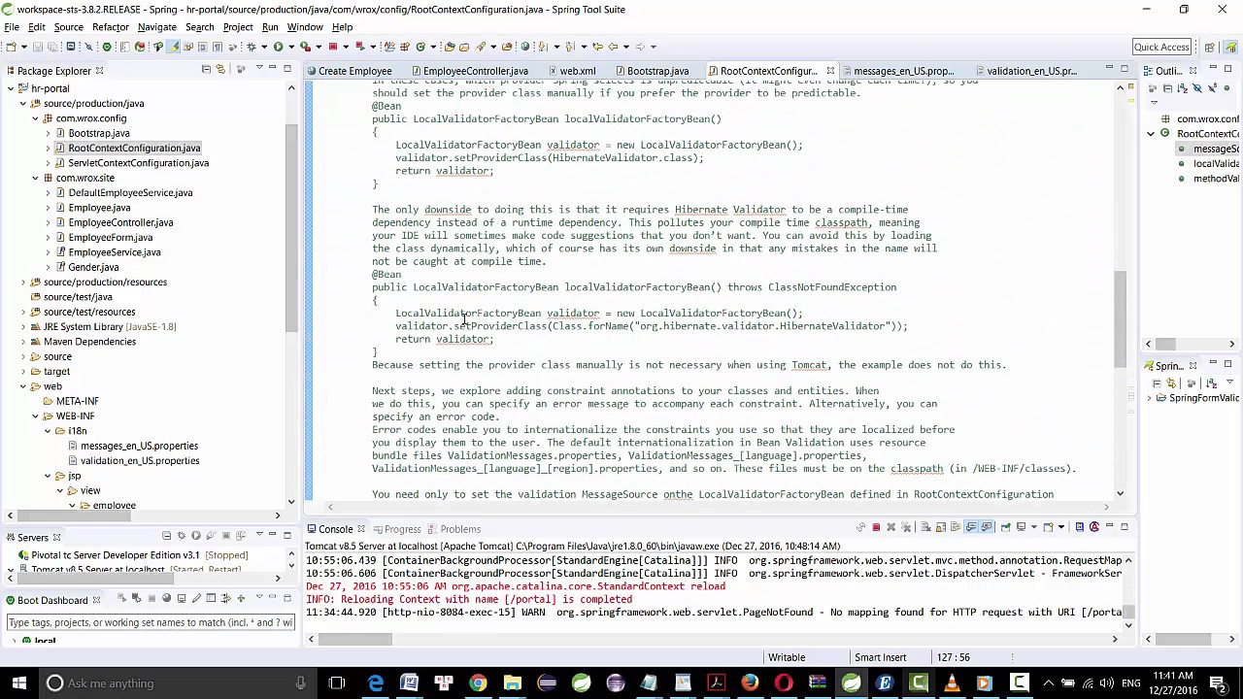Collapse All in Package Explorer
The image size is (1243, 699).
click(206, 69)
